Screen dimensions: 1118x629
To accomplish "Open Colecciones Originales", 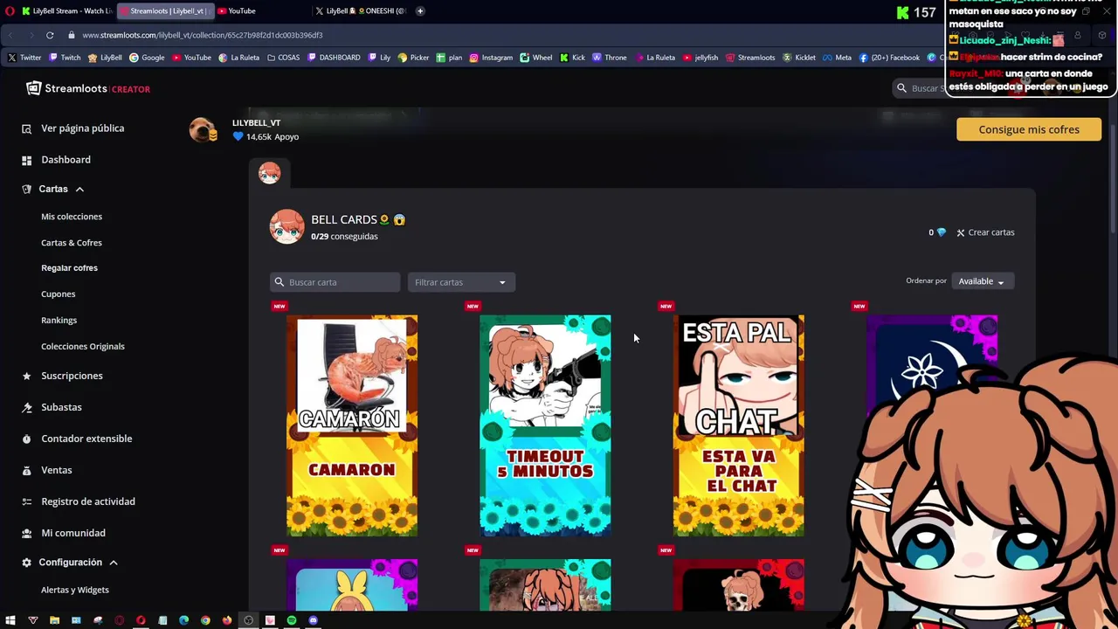I will click(83, 347).
